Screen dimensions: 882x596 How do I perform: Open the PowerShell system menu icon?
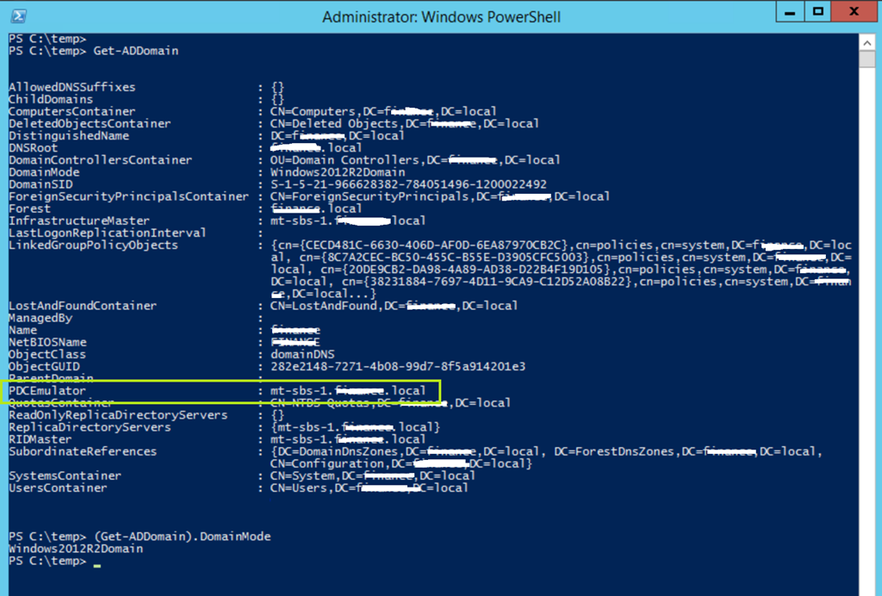(x=16, y=16)
